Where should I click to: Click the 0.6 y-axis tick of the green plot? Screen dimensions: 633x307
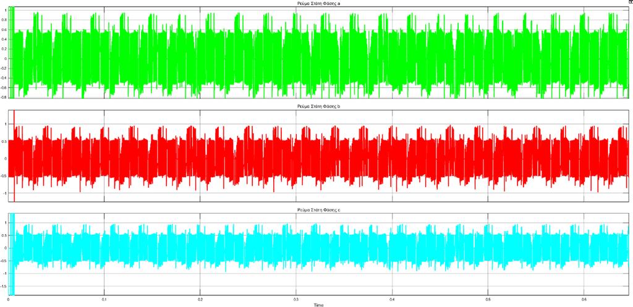tap(4, 29)
